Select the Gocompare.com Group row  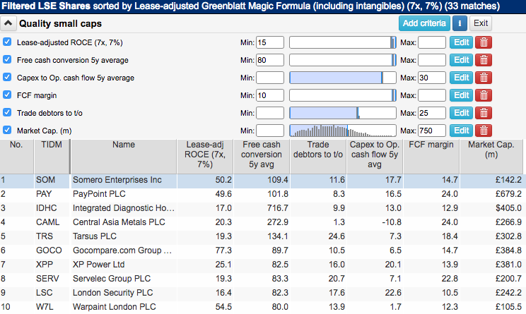262,250
